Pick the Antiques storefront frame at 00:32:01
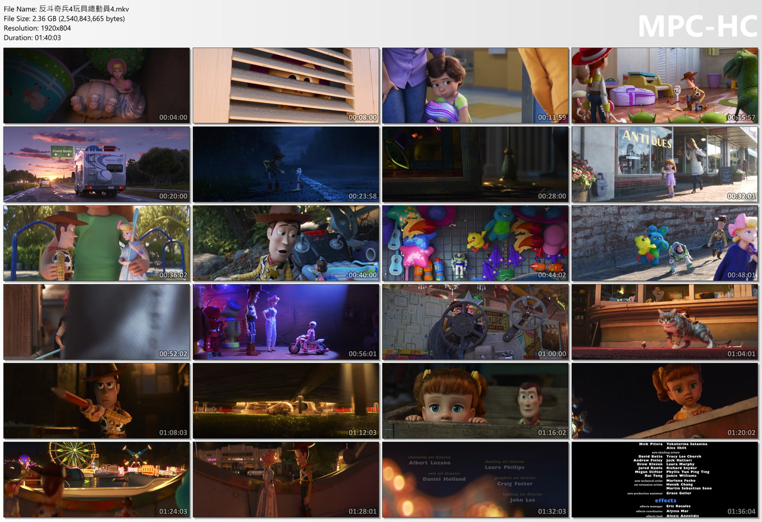The width and height of the screenshot is (762, 522). coord(665,164)
